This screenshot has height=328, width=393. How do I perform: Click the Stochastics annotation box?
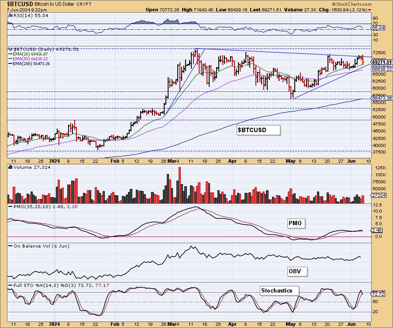point(279,290)
